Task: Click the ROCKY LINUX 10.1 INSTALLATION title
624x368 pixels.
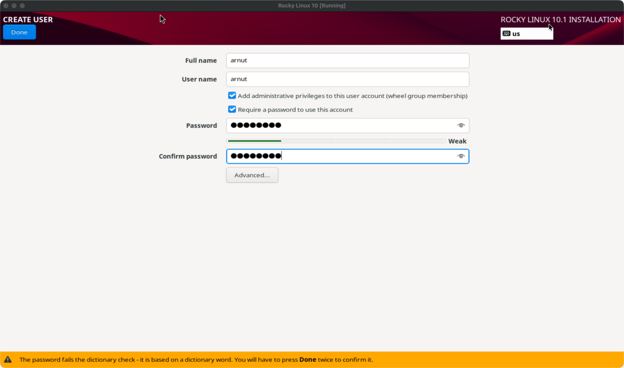Action: point(561,19)
